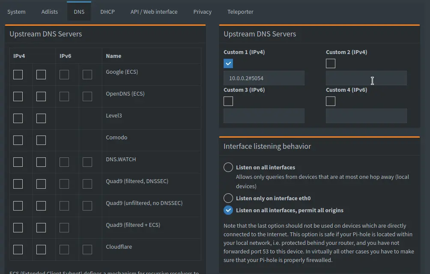Enable first IPv4 checkbox for Google (ECS)

tap(18, 75)
